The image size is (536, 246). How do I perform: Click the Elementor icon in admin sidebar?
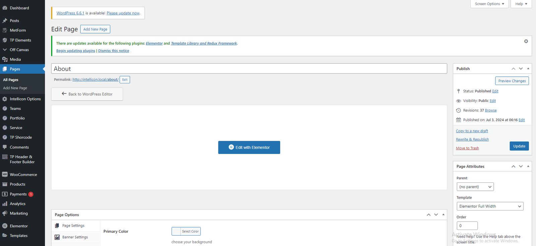point(5,226)
